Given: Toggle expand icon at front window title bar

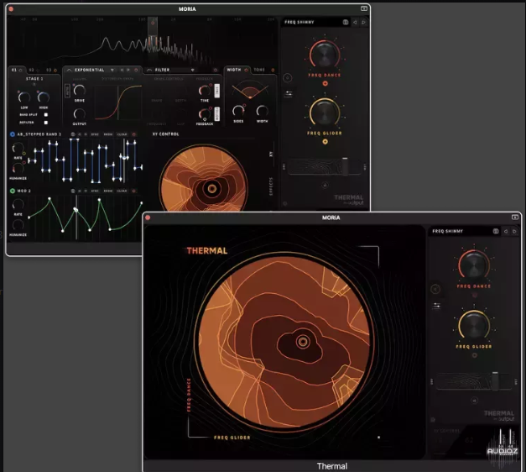Looking at the screenshot, I should pos(515,217).
